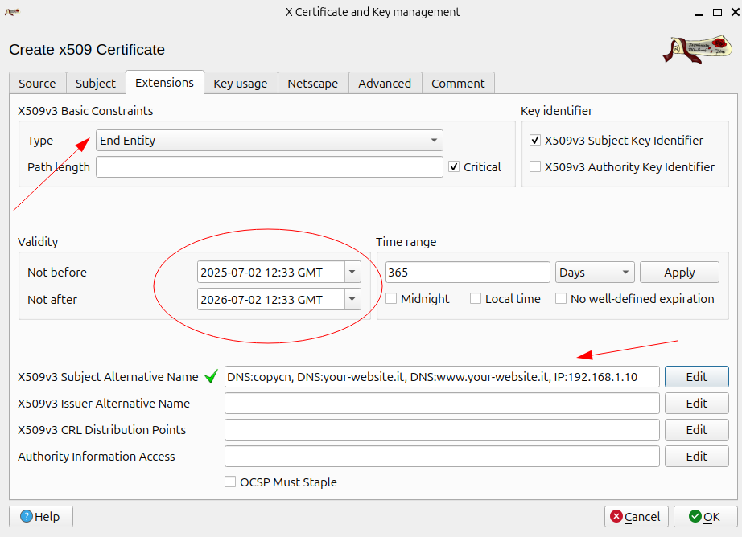Go to the Advanced tab
Screen dimensions: 742x537
[x=385, y=83]
